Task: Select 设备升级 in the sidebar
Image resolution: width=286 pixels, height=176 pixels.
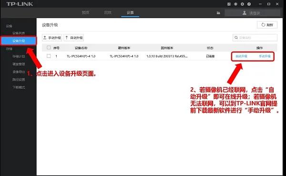Action: [x=19, y=41]
